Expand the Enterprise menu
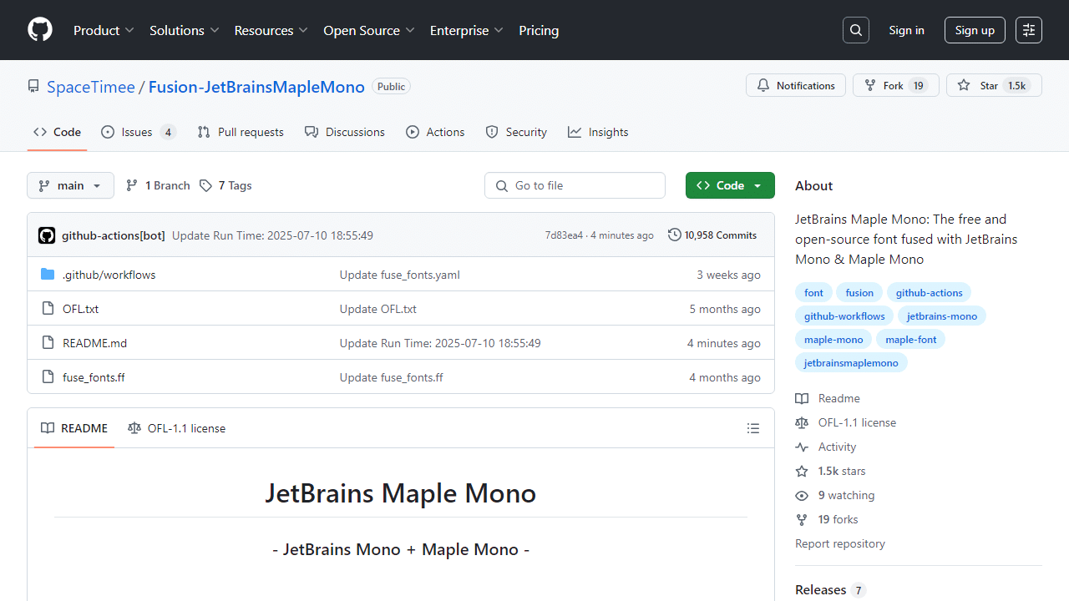 pos(467,30)
